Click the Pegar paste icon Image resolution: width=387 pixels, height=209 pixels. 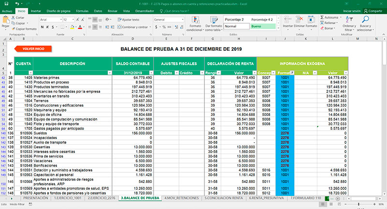click(5, 20)
